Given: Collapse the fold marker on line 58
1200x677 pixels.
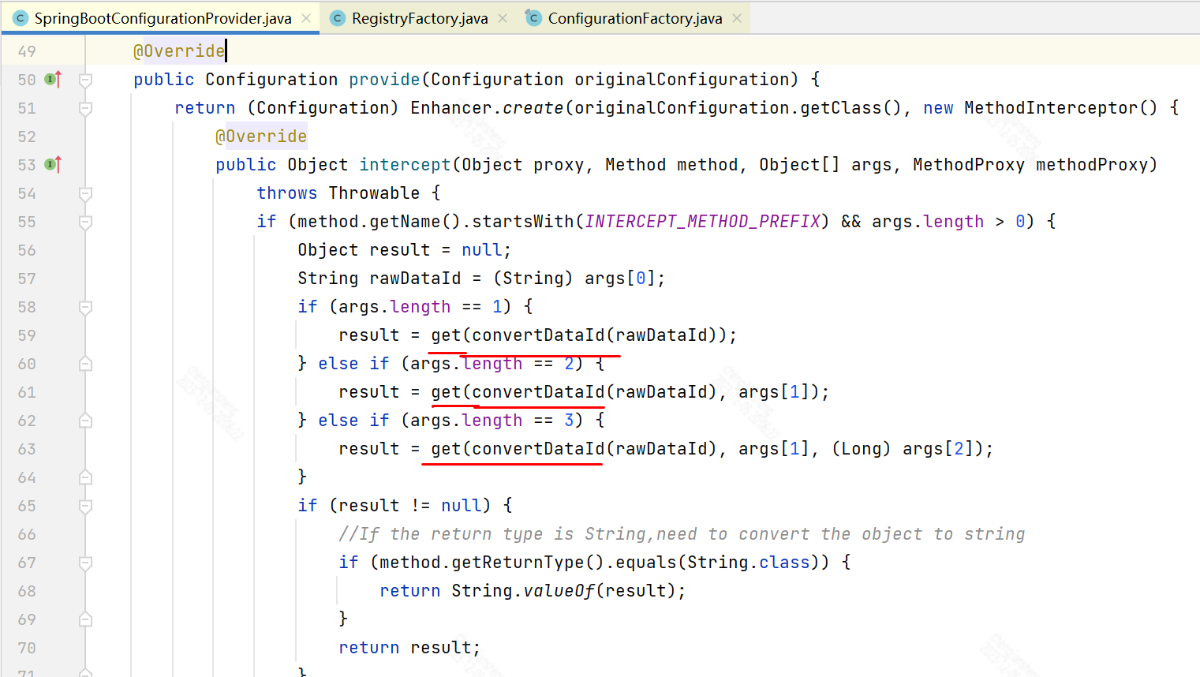Looking at the screenshot, I should pyautogui.click(x=86, y=307).
